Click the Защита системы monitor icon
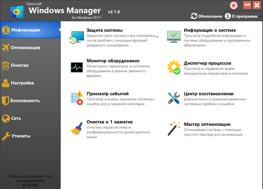The image size is (263, 189). (77, 37)
